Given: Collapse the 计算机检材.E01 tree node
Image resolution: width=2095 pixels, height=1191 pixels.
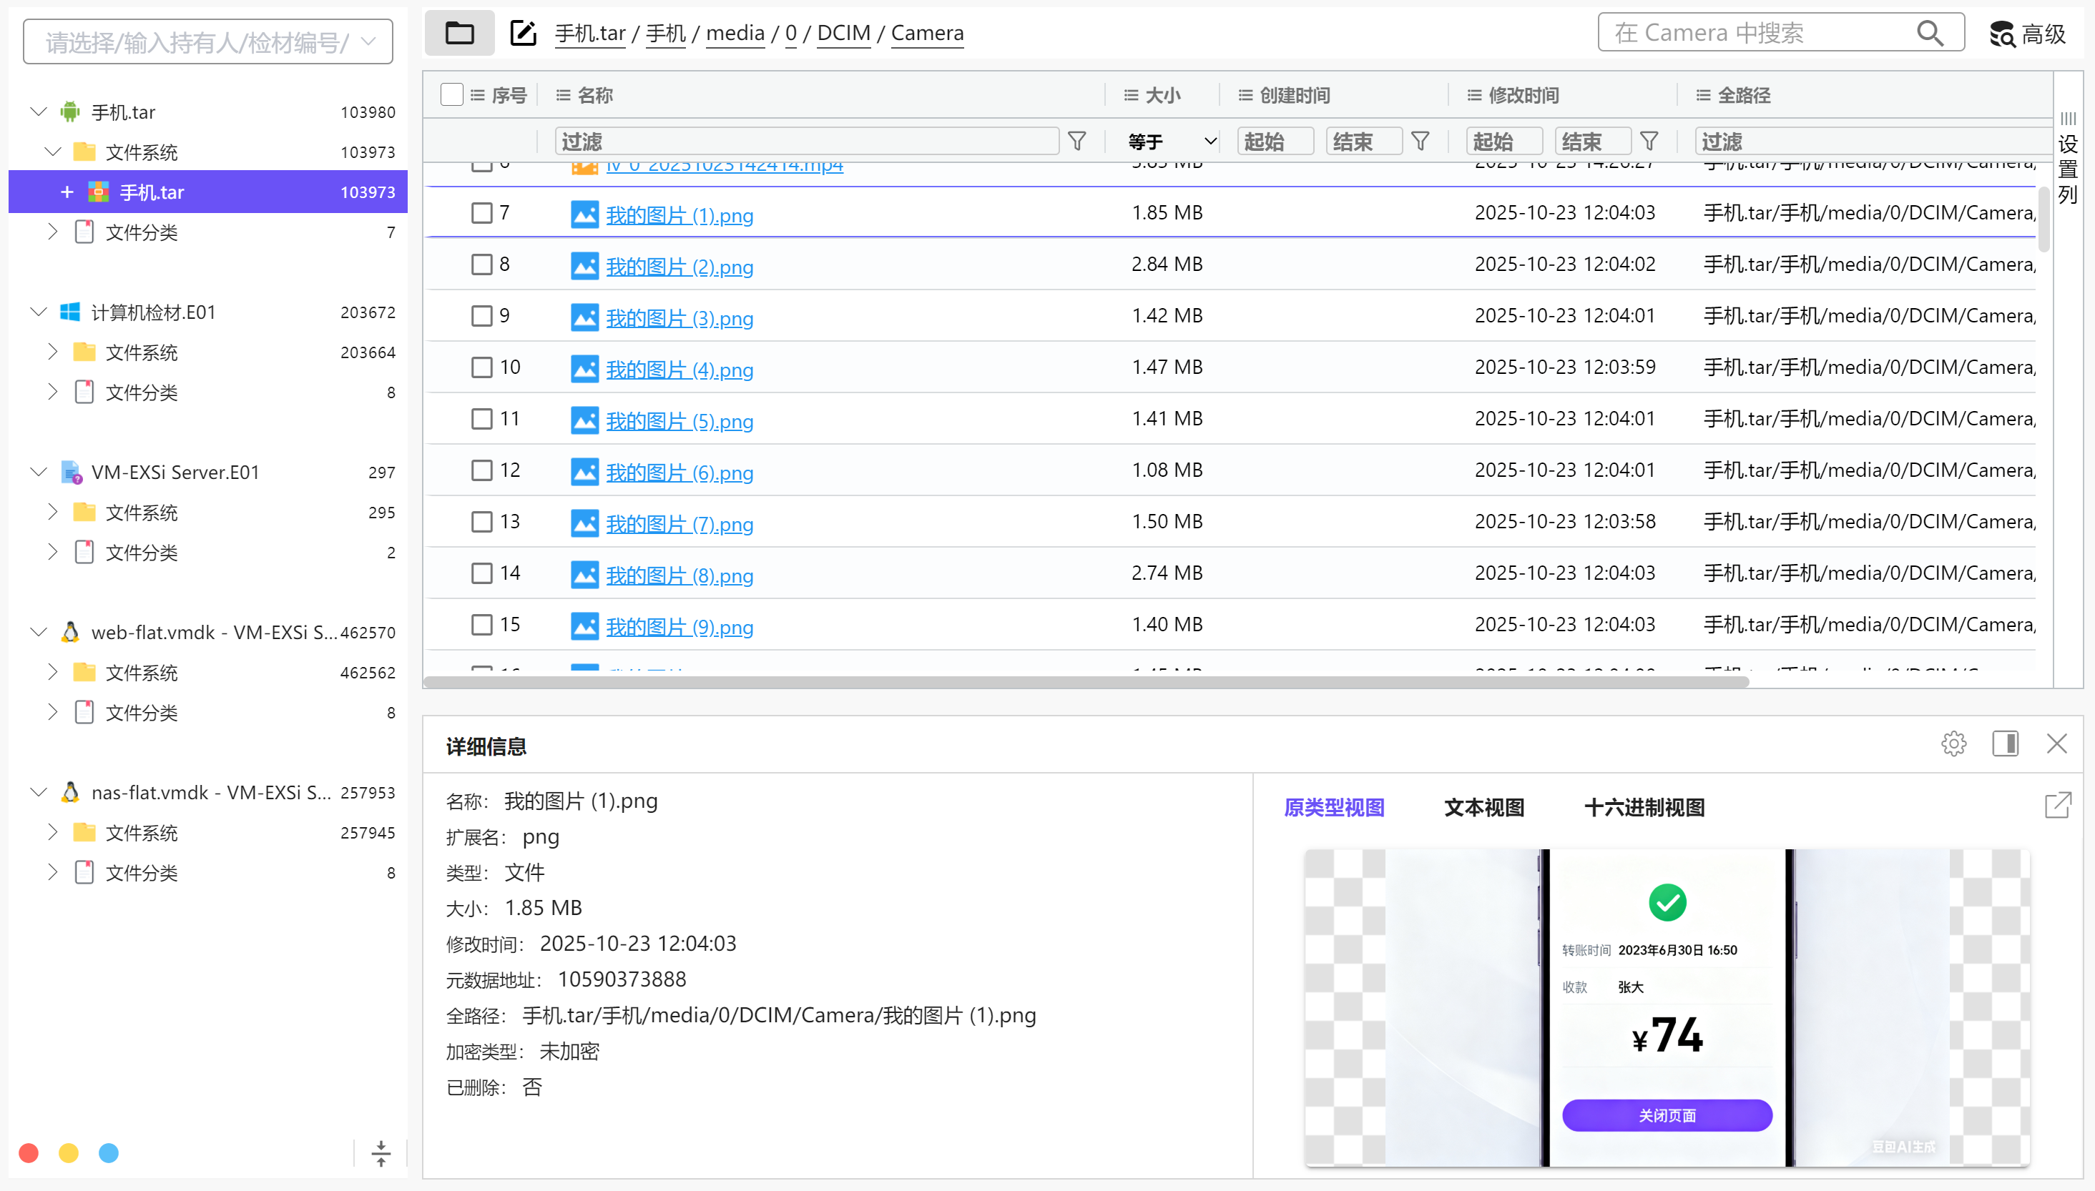Looking at the screenshot, I should coord(39,312).
